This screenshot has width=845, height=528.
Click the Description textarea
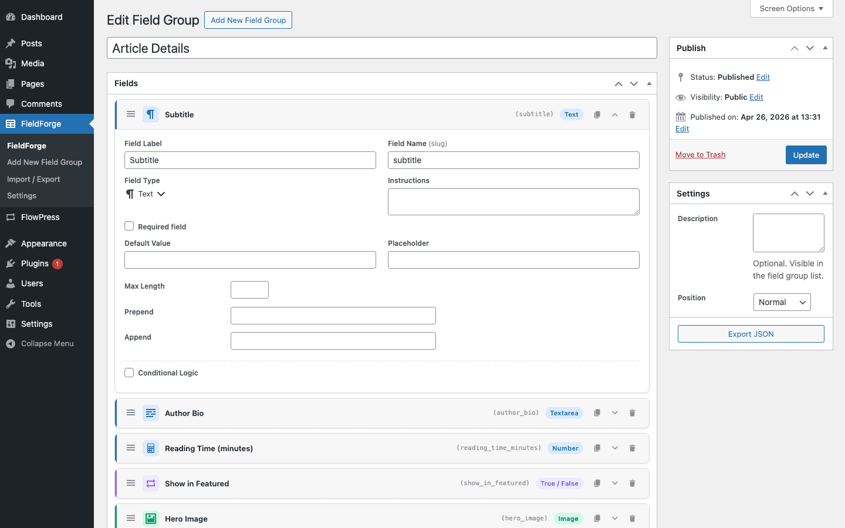(x=788, y=233)
